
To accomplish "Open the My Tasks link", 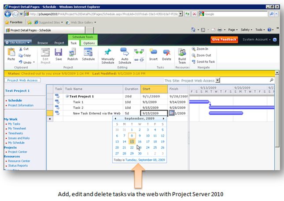I will pos(14,124).
